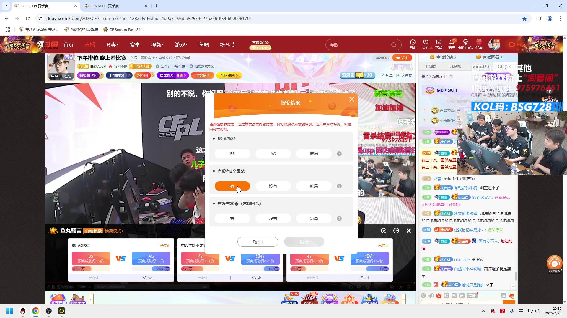Open 历史 history icon in header
The width and height of the screenshot is (567, 318).
tap(413, 44)
